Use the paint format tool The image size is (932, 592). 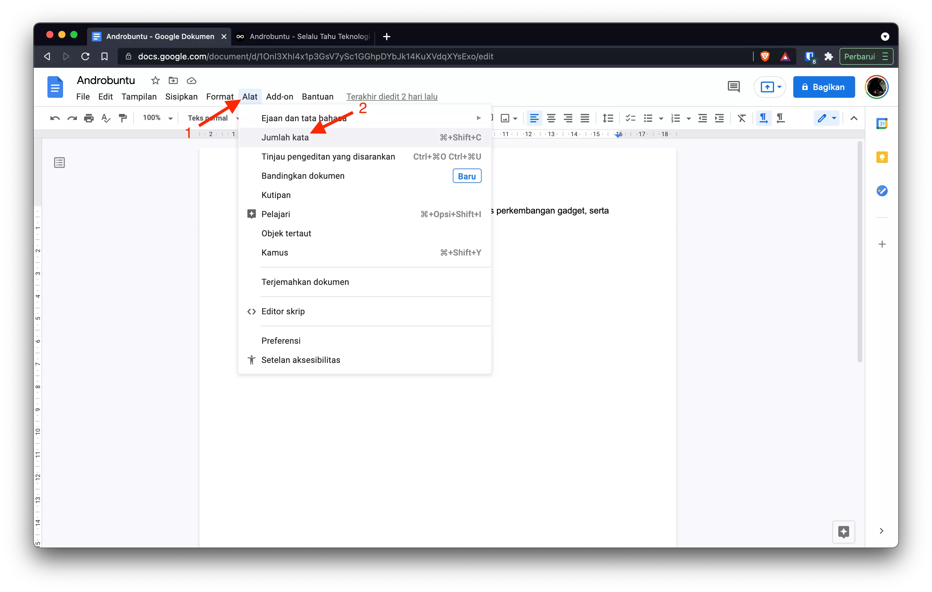tap(123, 118)
